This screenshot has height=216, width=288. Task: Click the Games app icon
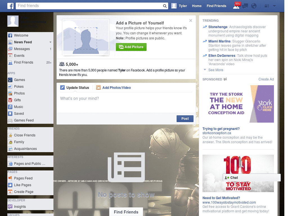[x=10, y=80]
